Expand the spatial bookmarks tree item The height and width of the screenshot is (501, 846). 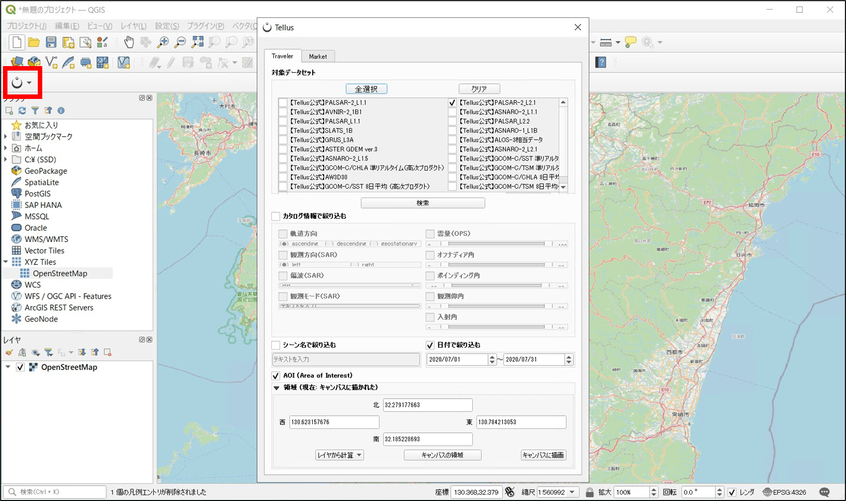(x=5, y=137)
